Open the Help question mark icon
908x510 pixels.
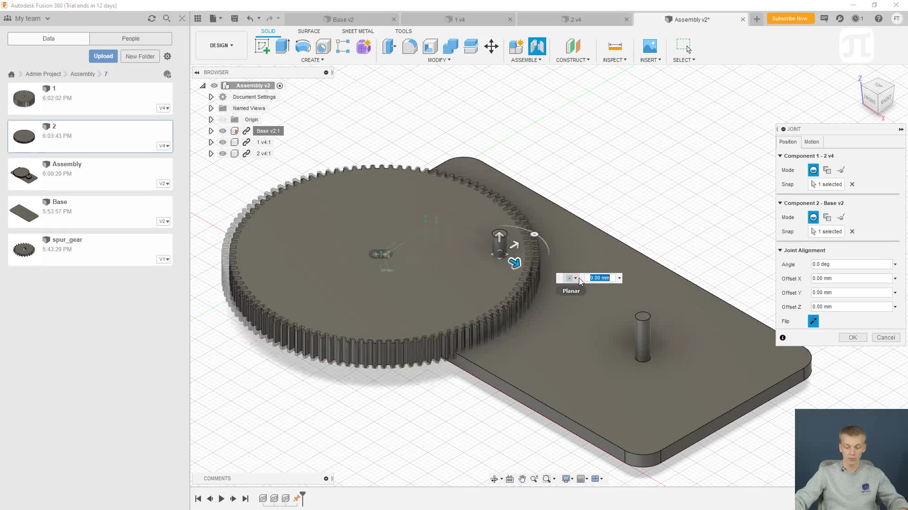(878, 18)
